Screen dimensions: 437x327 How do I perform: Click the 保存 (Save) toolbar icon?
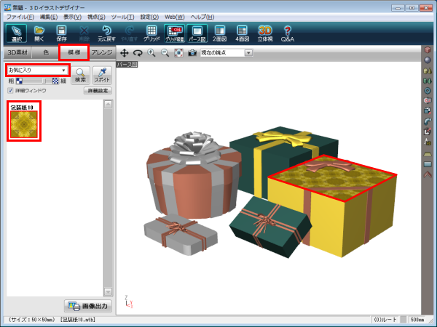pyautogui.click(x=61, y=33)
